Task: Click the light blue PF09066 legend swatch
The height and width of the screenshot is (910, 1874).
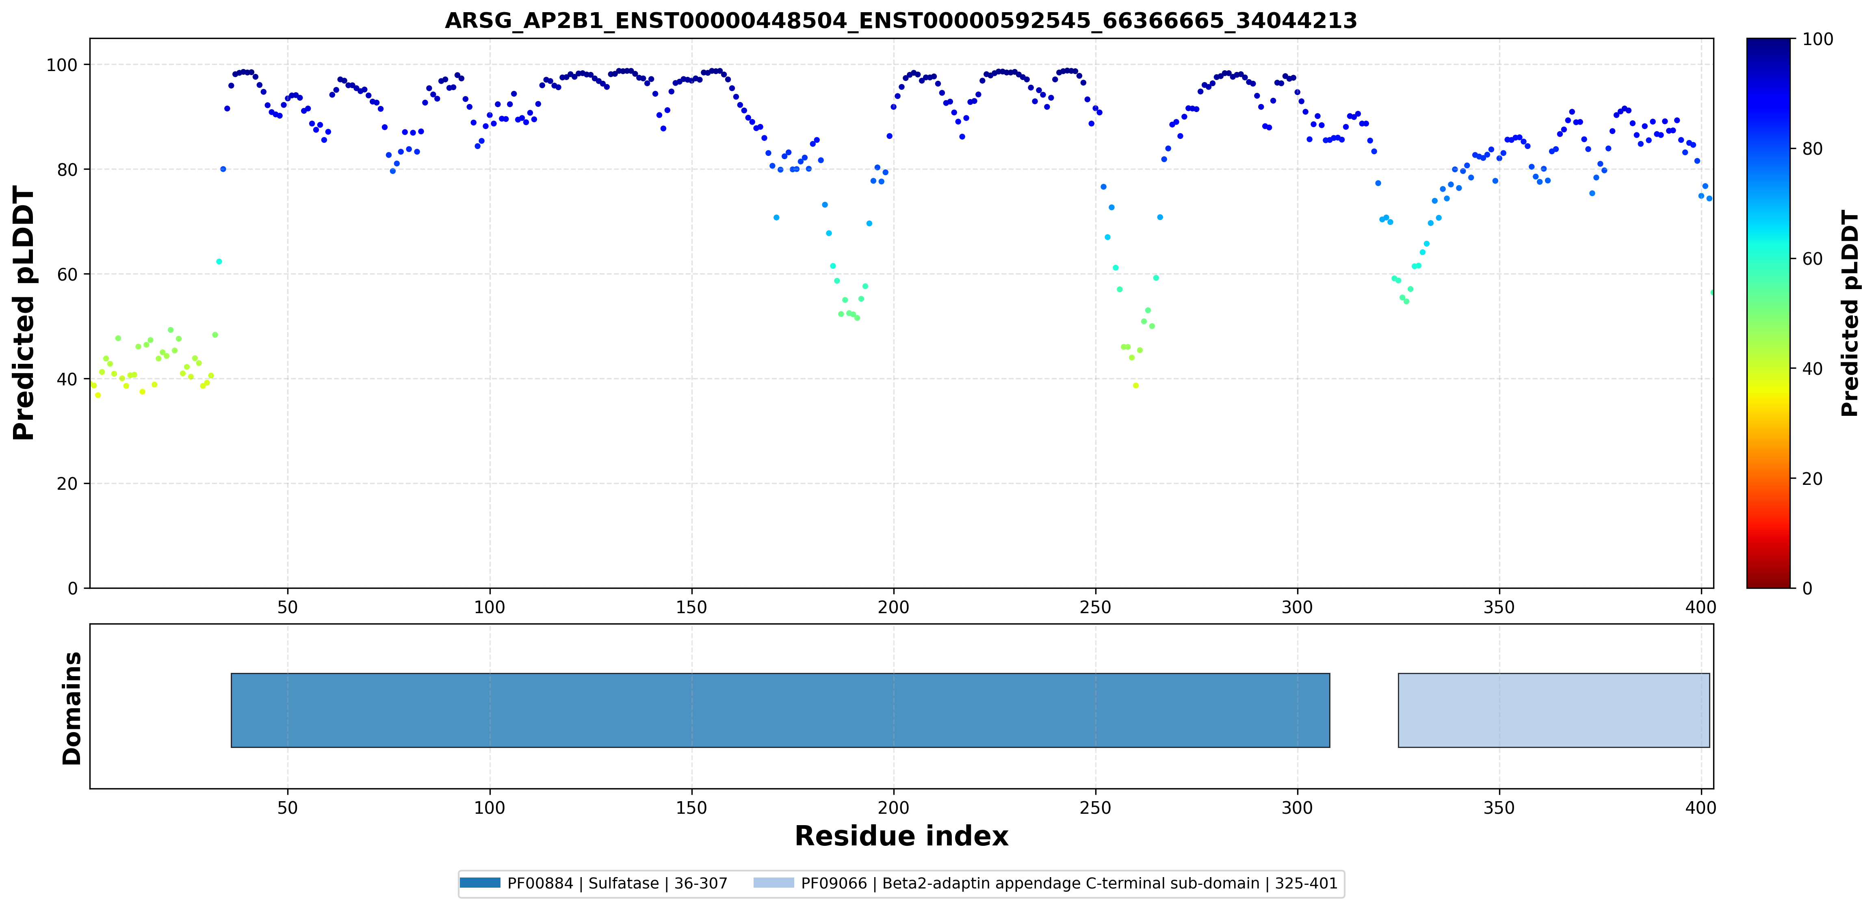Action: (x=773, y=883)
